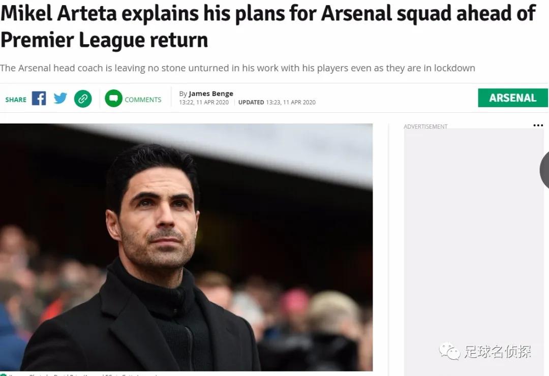Viewport: 549px width, 376px height.
Task: Click the UPDATED 13:23 timestamp
Action: coord(277,102)
